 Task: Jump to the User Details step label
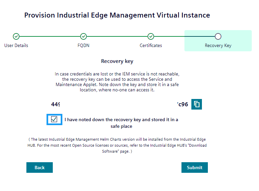click(x=16, y=45)
